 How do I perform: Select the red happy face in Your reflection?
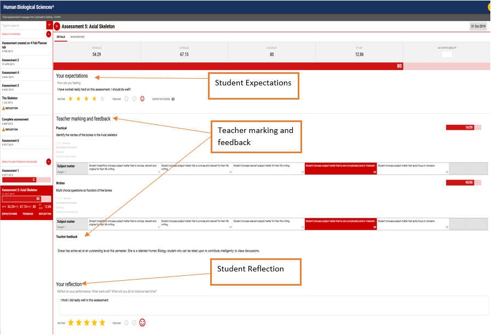tap(142, 323)
